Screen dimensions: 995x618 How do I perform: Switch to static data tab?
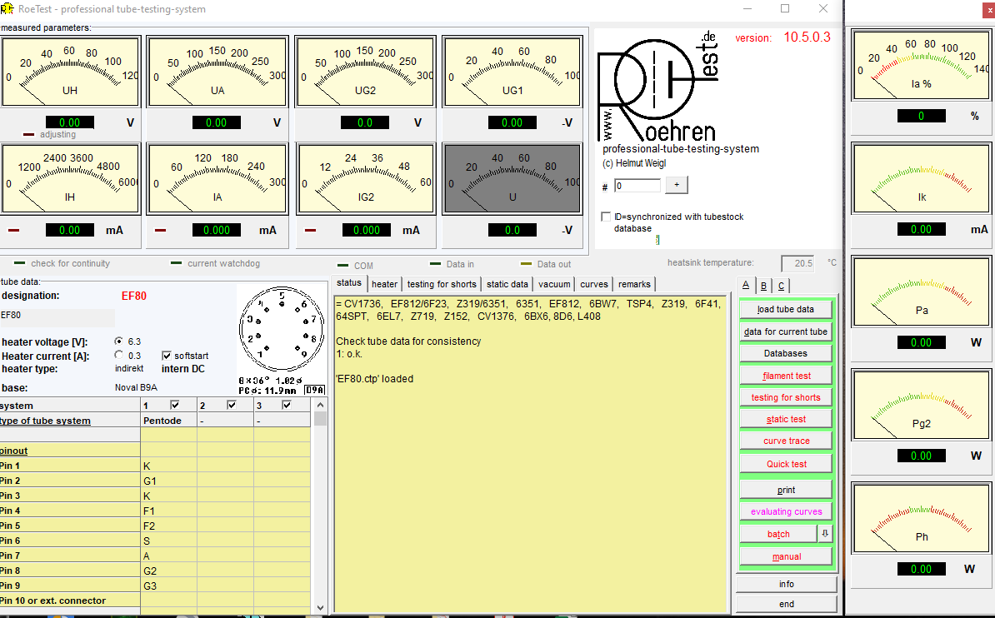click(507, 284)
